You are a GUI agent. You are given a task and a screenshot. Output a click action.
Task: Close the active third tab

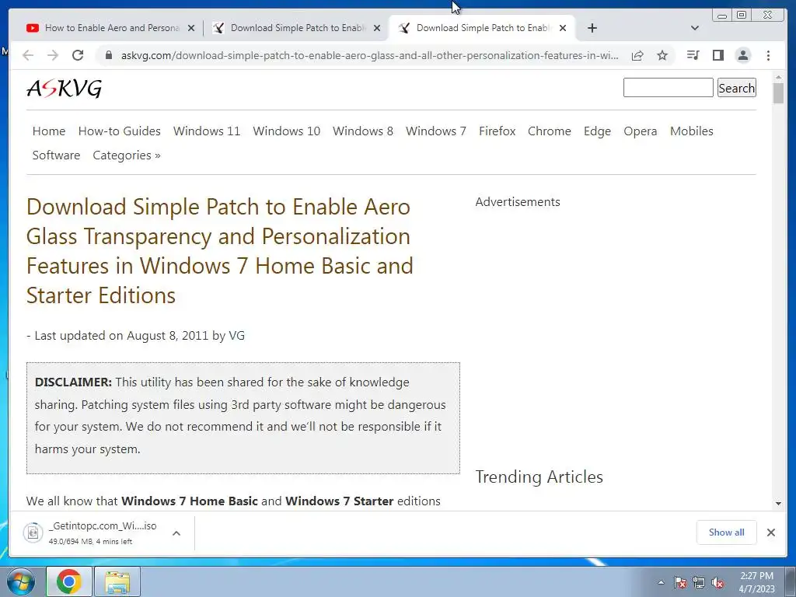pyautogui.click(x=563, y=28)
